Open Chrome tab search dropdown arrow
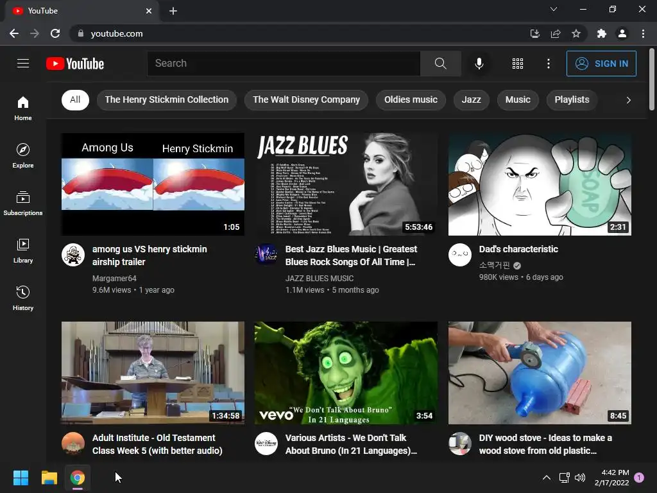 554,9
